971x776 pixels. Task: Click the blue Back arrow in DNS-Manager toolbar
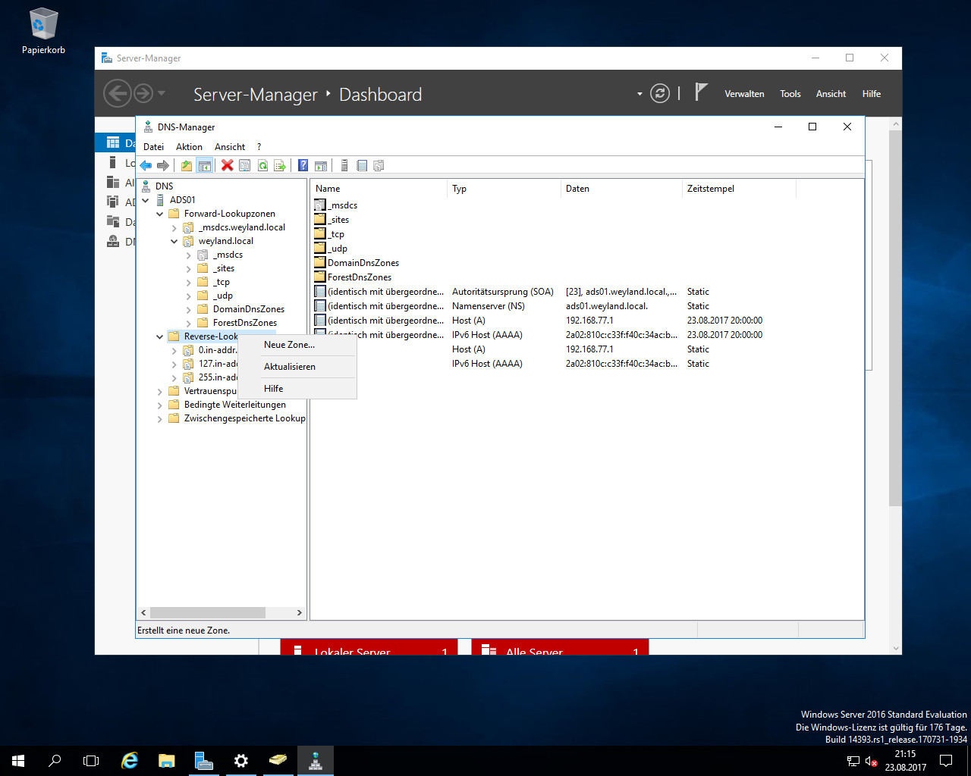[x=146, y=165]
